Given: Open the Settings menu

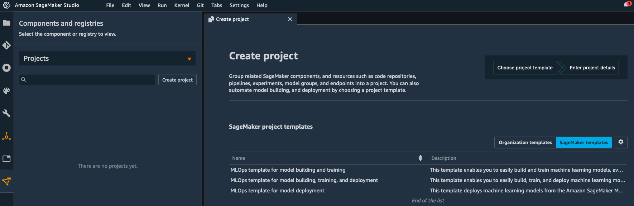Looking at the screenshot, I should click(239, 5).
